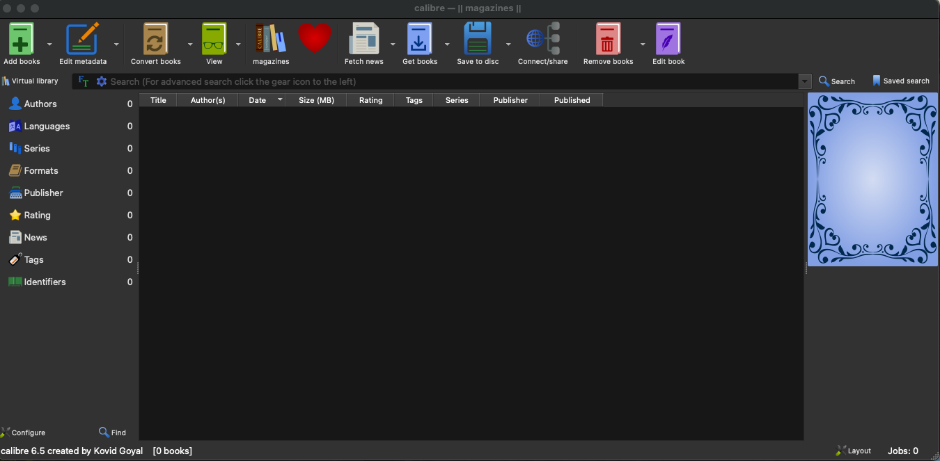
Task: Expand the search history dropdown
Action: (x=806, y=81)
